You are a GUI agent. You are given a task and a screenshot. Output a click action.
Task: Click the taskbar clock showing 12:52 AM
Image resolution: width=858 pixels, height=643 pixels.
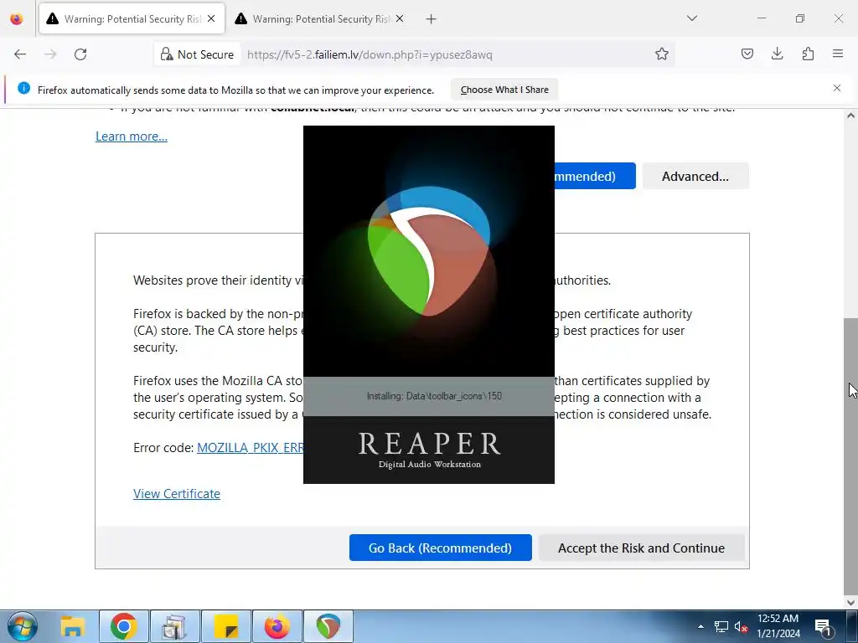778,626
